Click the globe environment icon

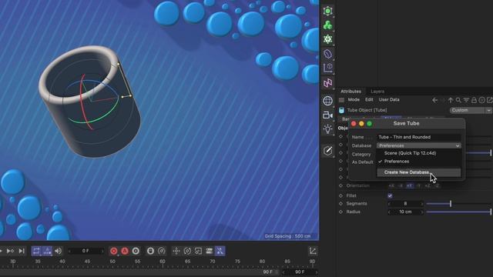click(x=328, y=101)
